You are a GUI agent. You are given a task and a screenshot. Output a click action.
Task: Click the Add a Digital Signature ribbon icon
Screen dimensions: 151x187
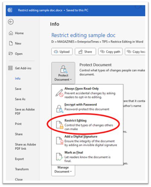click(60, 141)
